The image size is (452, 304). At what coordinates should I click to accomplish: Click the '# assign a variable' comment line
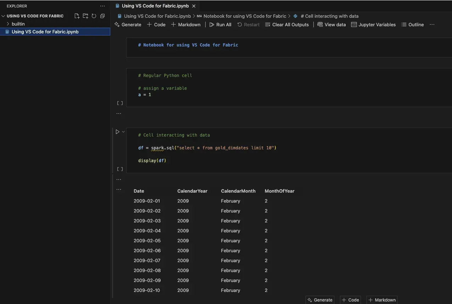tap(162, 88)
